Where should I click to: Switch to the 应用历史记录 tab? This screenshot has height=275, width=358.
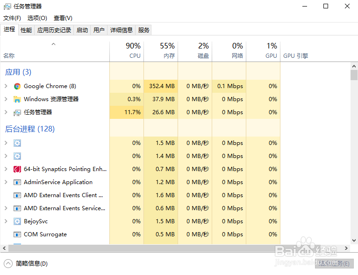pyautogui.click(x=54, y=30)
